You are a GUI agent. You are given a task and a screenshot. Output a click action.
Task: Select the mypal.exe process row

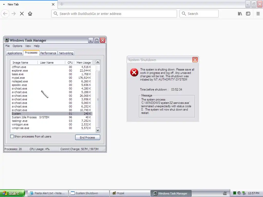[52, 78]
